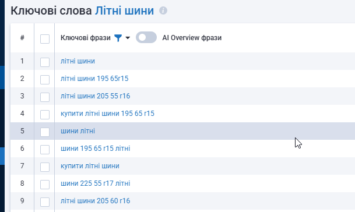Open купити літні шини 195 65 r15 link
Image resolution: width=355 pixels, height=212 pixels.
pyautogui.click(x=107, y=114)
